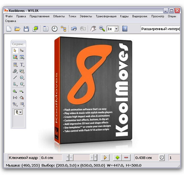Jump to the last frame arrow
184x175 pixels.
(x=96, y=157)
